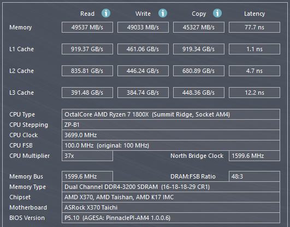Select the Motherboard ASRock X370 Taichi field

coord(171,207)
